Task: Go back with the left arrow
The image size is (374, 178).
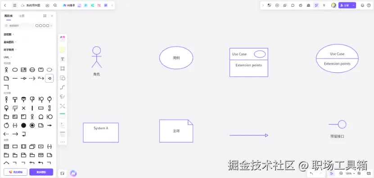Action: click(x=5, y=5)
